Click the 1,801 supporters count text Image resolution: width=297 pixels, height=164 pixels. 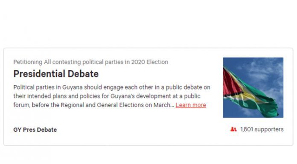pos(262,129)
